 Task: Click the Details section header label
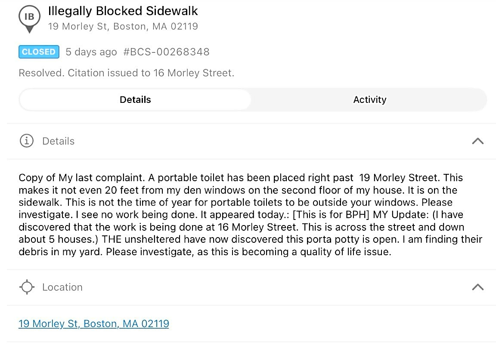(59, 141)
